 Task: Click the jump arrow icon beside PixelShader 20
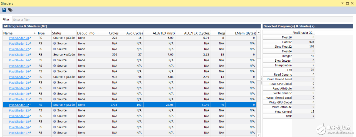tap(31, 38)
